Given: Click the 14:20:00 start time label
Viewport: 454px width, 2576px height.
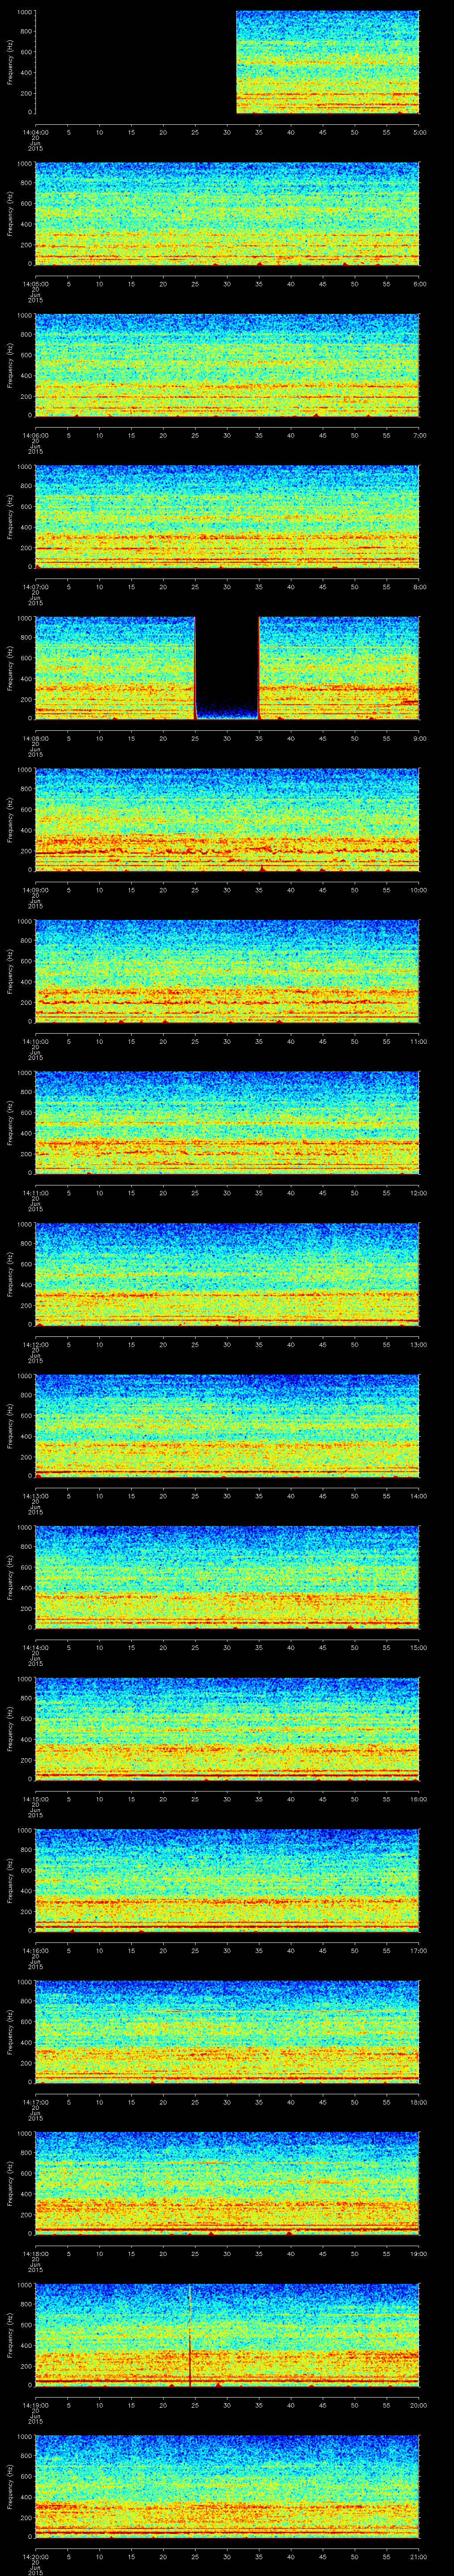Looking at the screenshot, I should (36, 2557).
